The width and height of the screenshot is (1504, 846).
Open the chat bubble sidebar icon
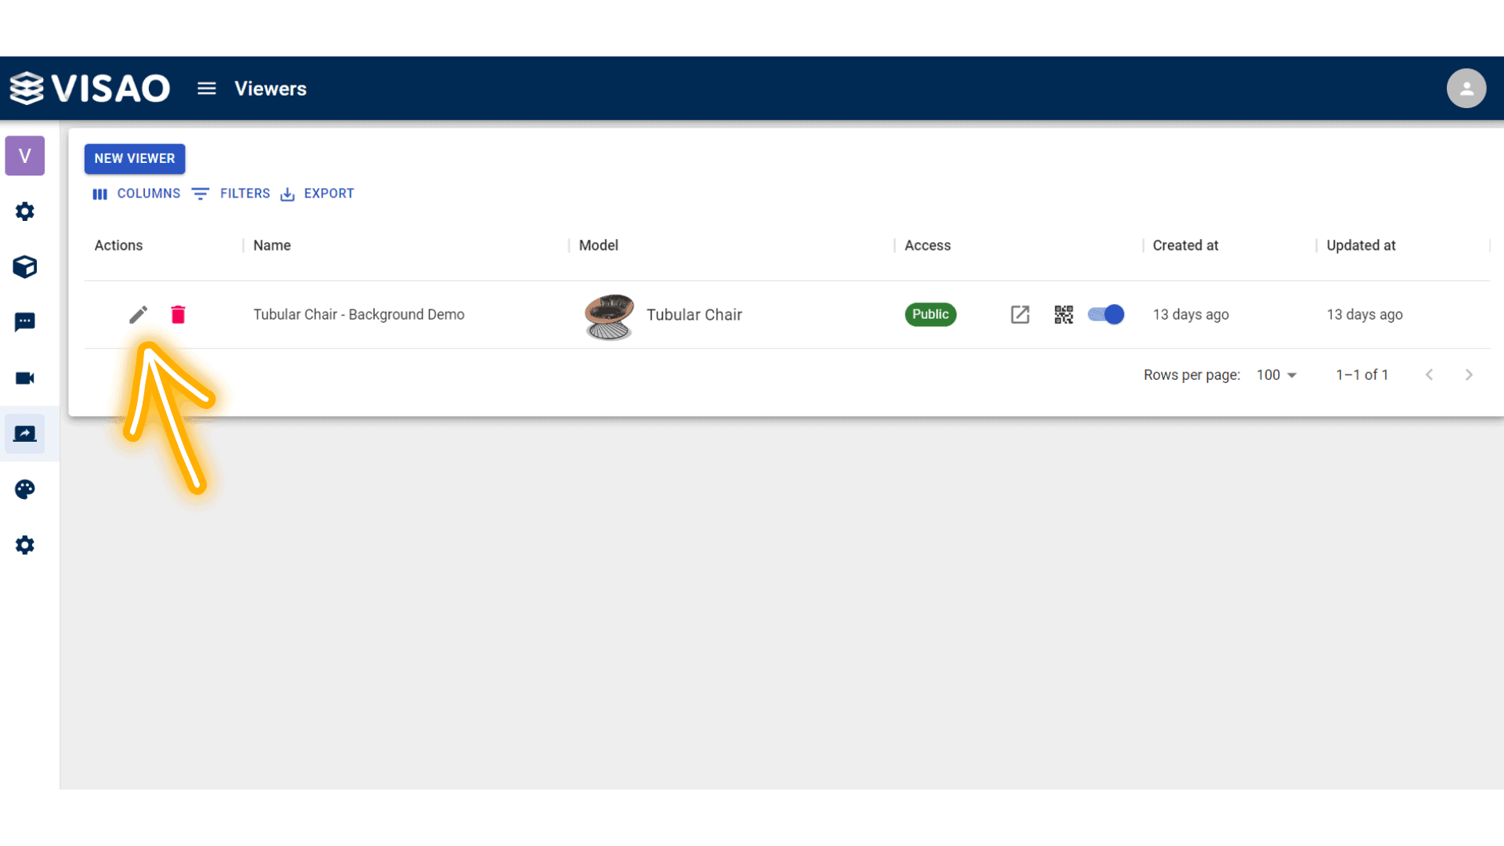point(25,322)
